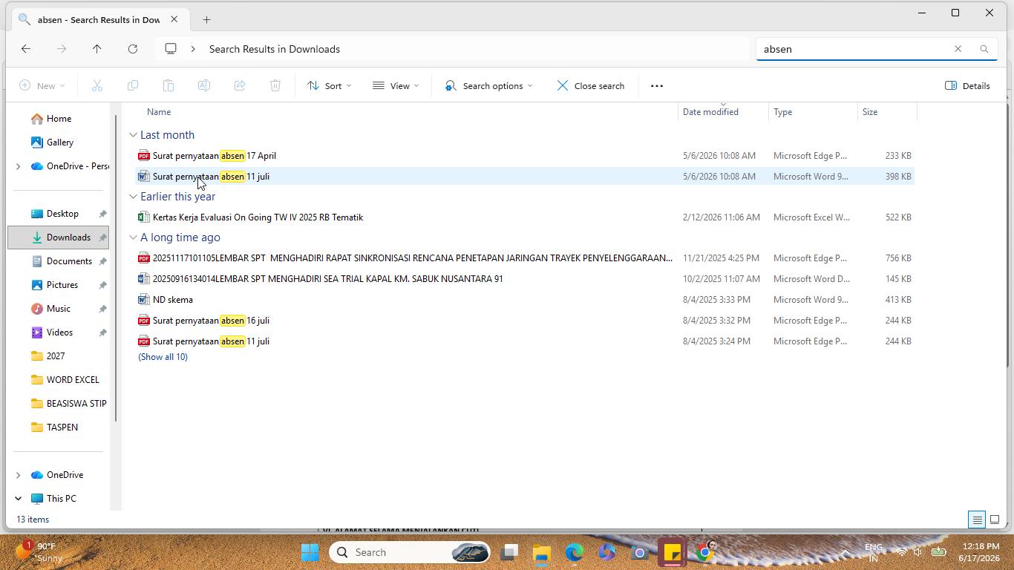
Task: Close the 'absen - Search Results' tab
Action: click(x=174, y=19)
